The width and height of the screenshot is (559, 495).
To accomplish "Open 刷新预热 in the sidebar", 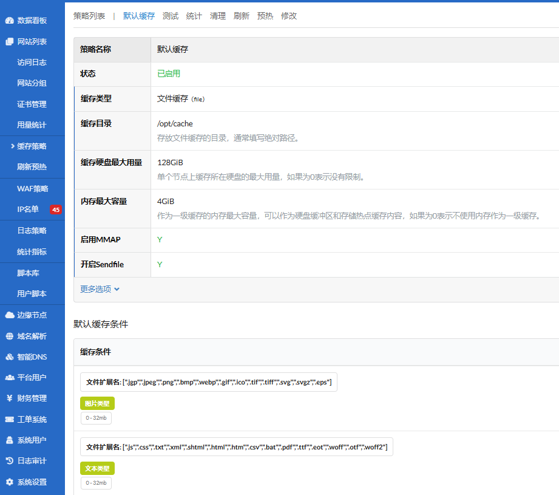I will click(32, 167).
